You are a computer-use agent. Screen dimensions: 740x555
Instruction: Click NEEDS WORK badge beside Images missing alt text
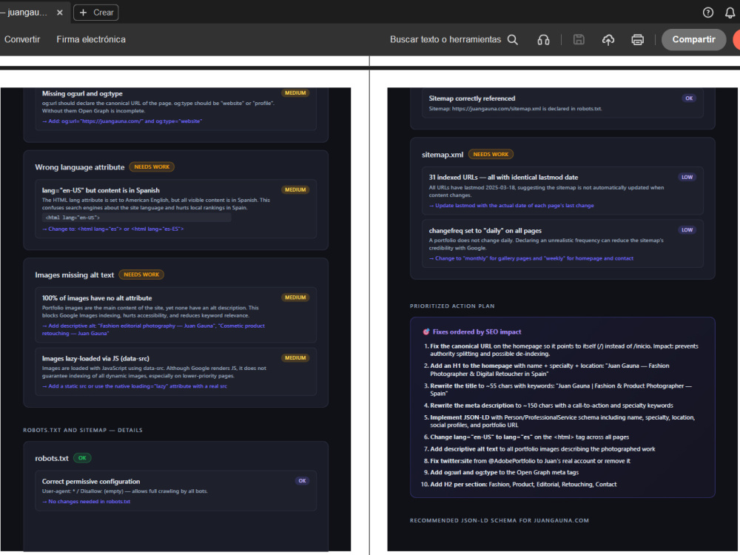pyautogui.click(x=141, y=275)
